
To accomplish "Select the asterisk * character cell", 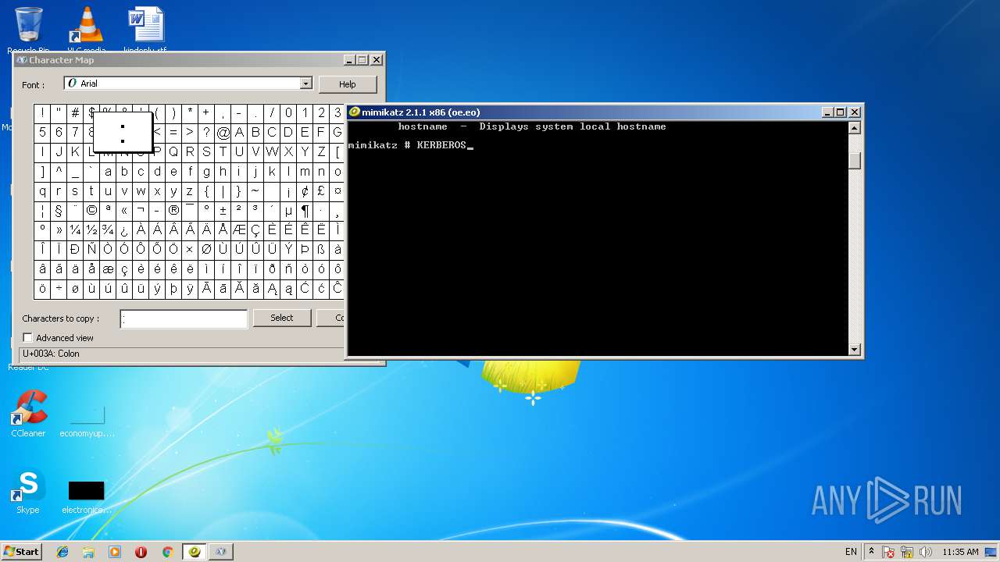I will pos(190,113).
